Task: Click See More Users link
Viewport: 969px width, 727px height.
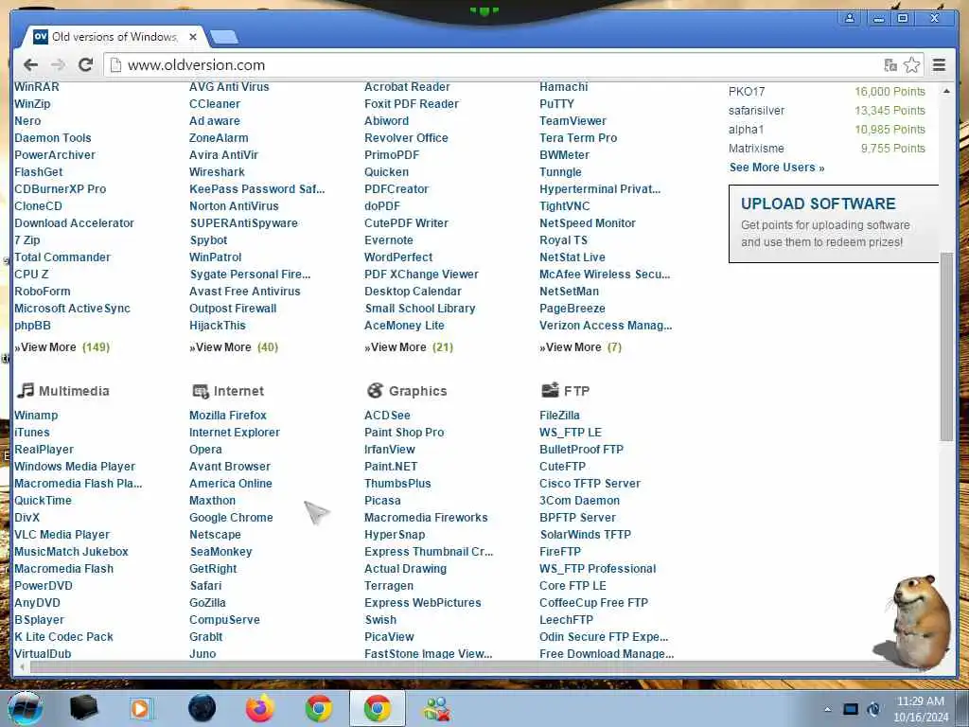Action: [x=777, y=168]
